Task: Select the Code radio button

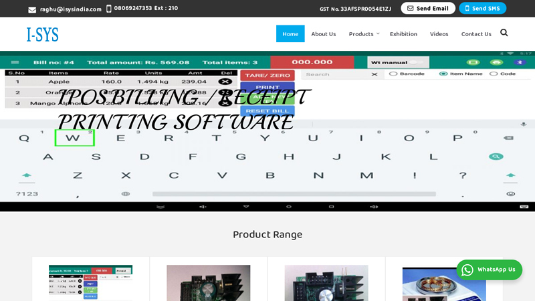Action: tap(494, 74)
